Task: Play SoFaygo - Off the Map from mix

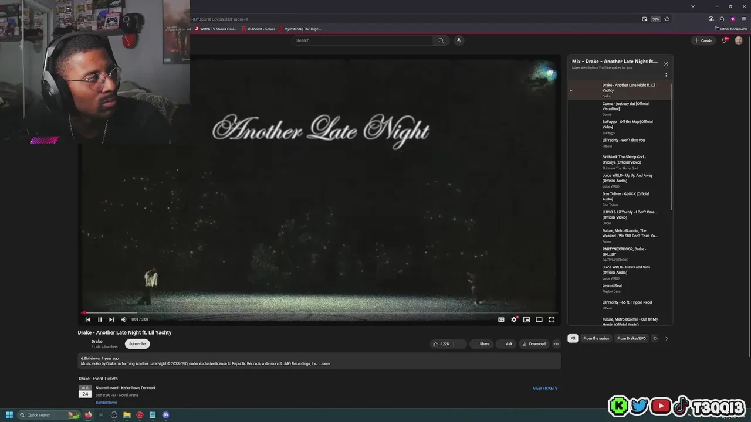Action: [620, 127]
